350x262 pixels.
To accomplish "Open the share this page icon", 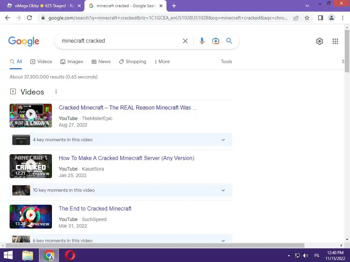I will coord(296,18).
